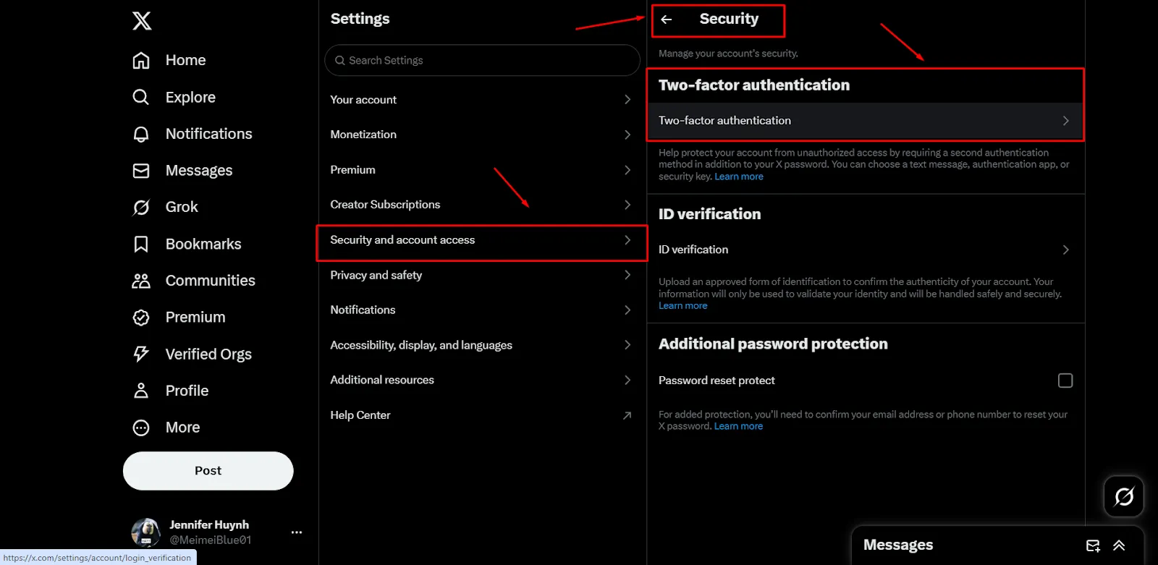
Task: Expand Two-factor authentication chevron
Action: (x=1065, y=121)
